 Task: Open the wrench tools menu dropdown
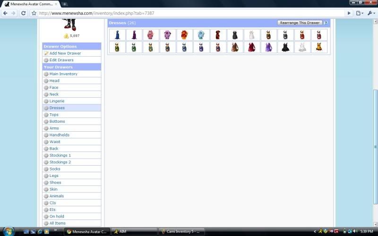point(371,13)
